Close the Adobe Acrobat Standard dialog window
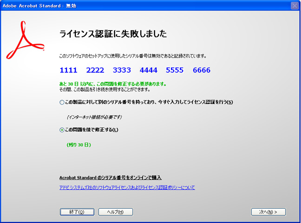Viewport: 301px width, 223px height. pos(294,6)
